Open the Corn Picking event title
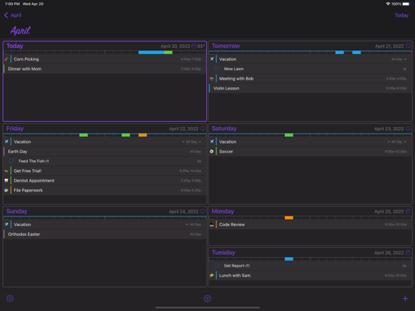This screenshot has height=311, width=415. coord(26,59)
